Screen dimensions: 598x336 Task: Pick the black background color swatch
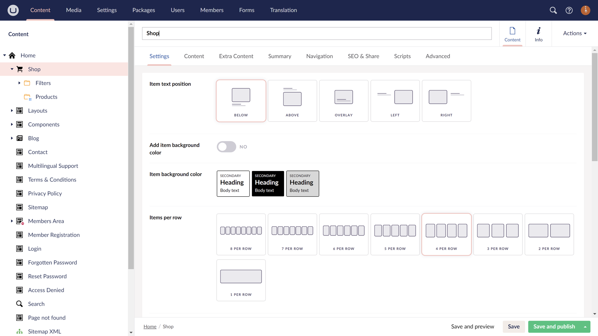click(x=268, y=183)
